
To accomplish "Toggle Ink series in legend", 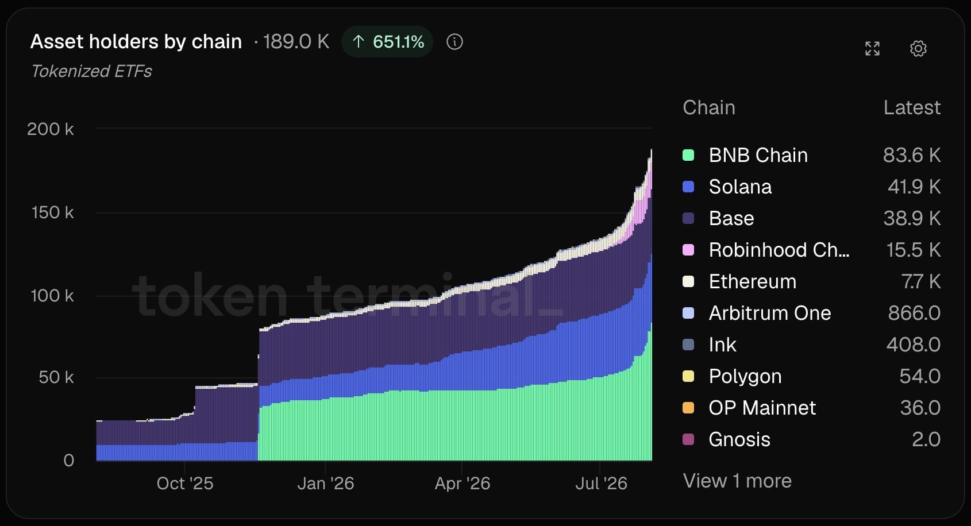I will tap(811, 345).
